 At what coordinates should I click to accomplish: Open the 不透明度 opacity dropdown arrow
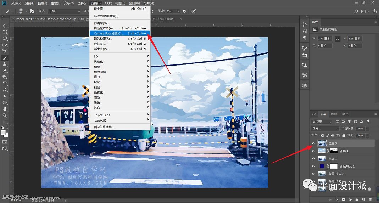click(367, 129)
